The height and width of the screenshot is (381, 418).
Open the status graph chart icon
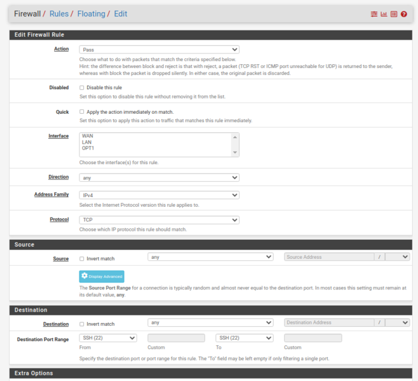384,14
